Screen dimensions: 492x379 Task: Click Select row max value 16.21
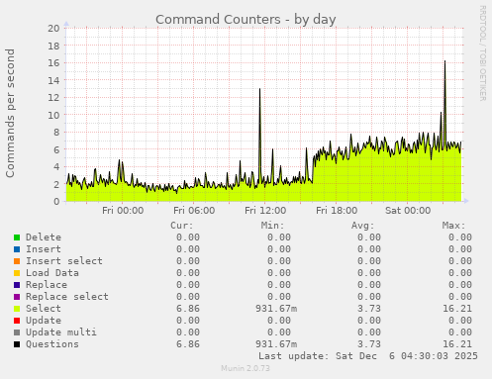[457, 309]
